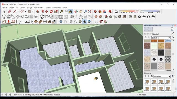Open the Rectangle shape dropdown arrow
Image resolution: width=177 pixels, height=99 pixels.
(33, 12)
